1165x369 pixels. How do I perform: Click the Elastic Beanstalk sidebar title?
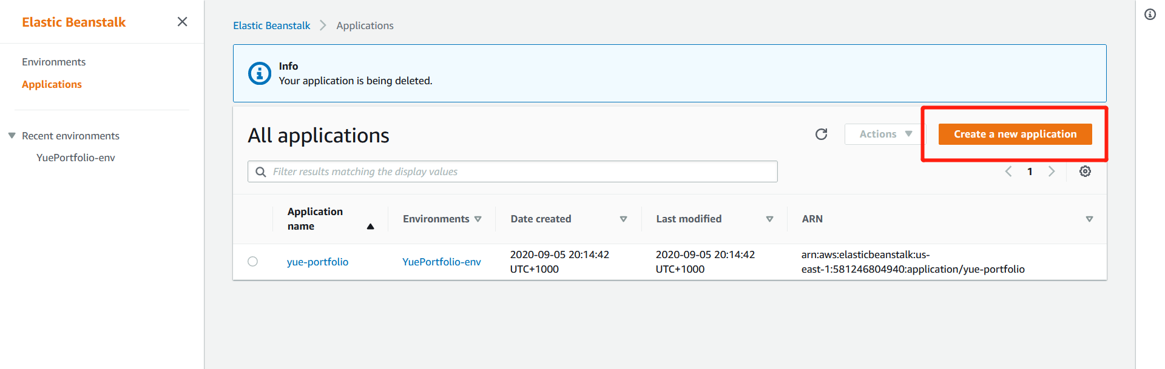(73, 22)
